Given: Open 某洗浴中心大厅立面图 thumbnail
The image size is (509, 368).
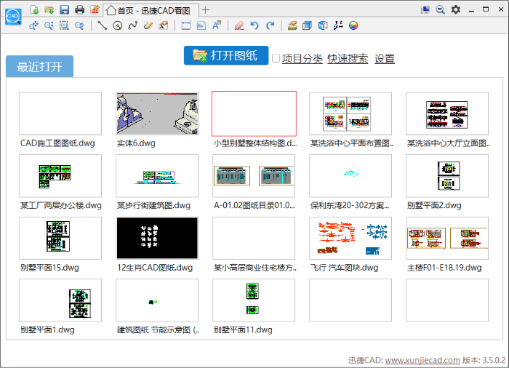Looking at the screenshot, I should [x=447, y=113].
